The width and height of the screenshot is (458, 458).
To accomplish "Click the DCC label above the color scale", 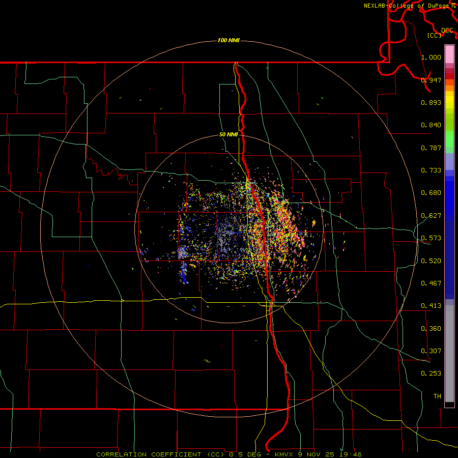I will pos(447,31).
